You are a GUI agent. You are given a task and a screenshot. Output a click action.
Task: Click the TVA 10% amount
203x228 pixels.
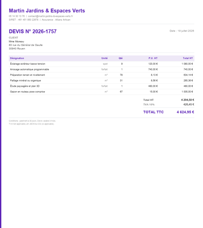189,104
